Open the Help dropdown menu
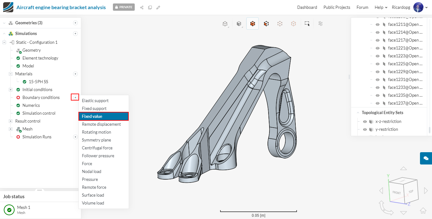 point(381,7)
